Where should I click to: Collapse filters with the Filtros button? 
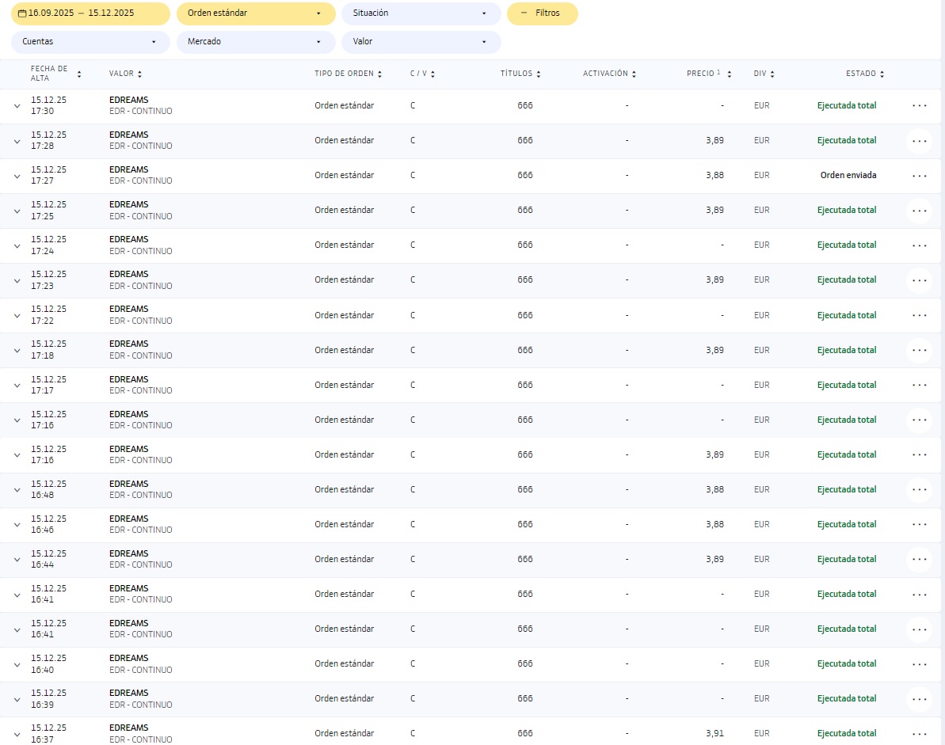coord(542,13)
